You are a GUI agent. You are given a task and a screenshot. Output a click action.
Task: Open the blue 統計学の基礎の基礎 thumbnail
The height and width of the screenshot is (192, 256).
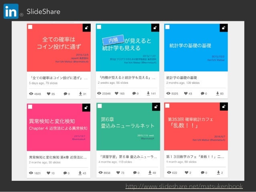coord(196,47)
